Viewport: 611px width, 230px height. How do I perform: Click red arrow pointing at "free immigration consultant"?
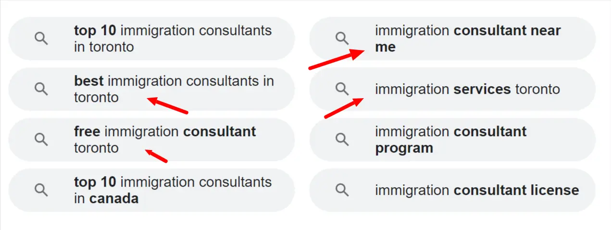click(156, 155)
